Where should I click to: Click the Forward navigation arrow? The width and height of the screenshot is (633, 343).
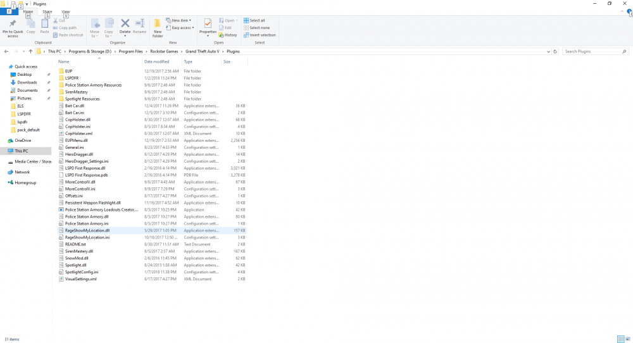point(16,52)
